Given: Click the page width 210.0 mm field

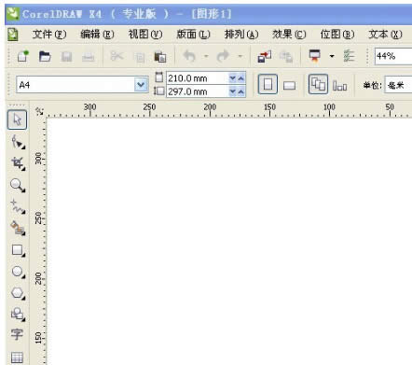Looking at the screenshot, I should [x=198, y=78].
